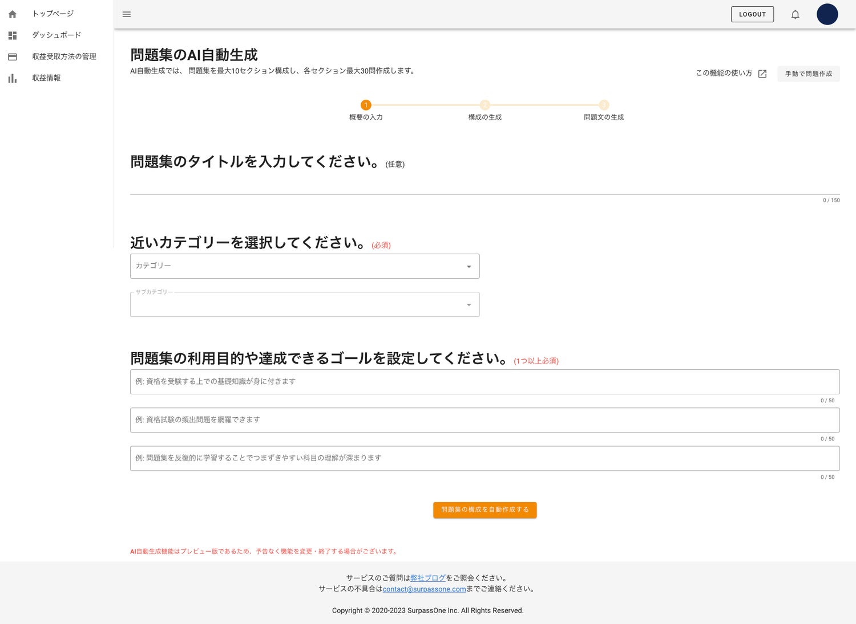Screen dimensions: 856x624
Task: Open 収益受取方法の管理 menu item
Action: (x=64, y=56)
